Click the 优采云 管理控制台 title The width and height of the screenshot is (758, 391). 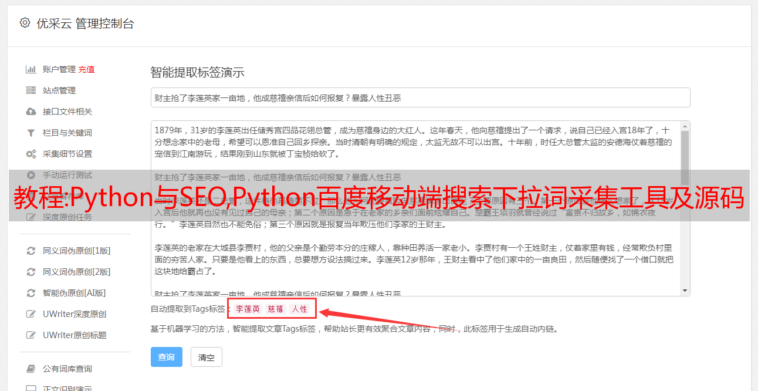pyautogui.click(x=85, y=23)
